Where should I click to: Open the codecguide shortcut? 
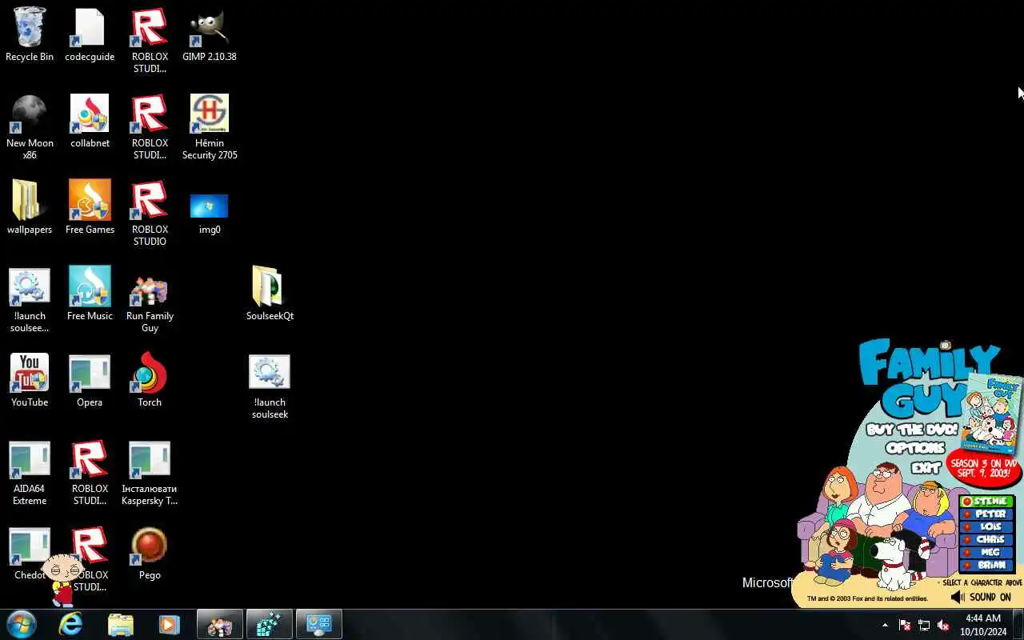click(90, 34)
